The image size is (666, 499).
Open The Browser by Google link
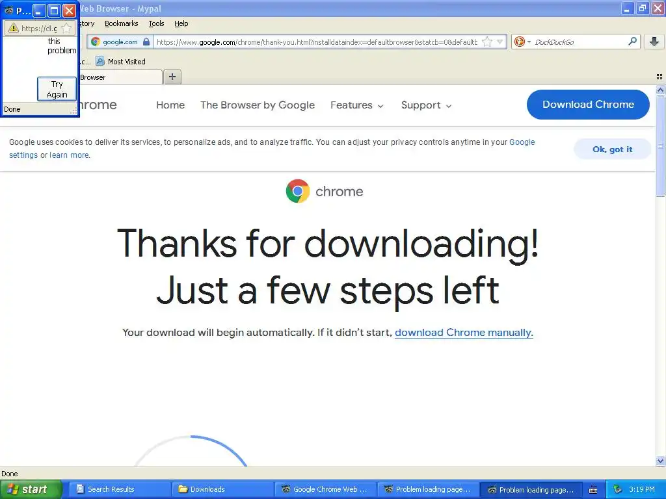click(258, 105)
